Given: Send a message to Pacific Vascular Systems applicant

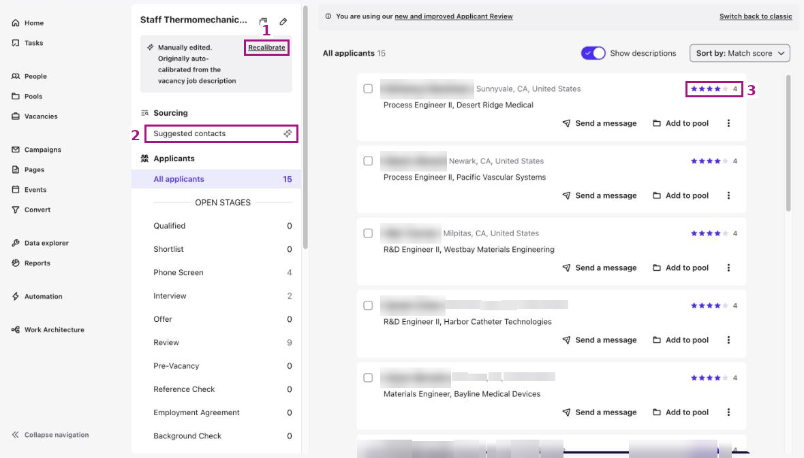Looking at the screenshot, I should coord(600,196).
